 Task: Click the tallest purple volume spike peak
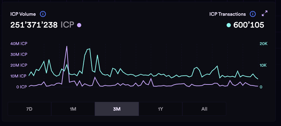point(67,46)
